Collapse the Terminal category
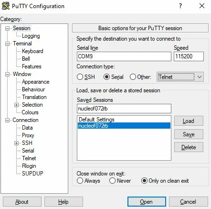 click(x=7, y=44)
